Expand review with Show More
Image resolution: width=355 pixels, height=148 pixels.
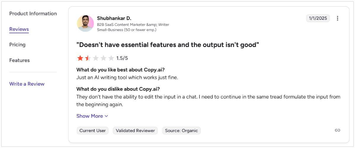(x=90, y=116)
